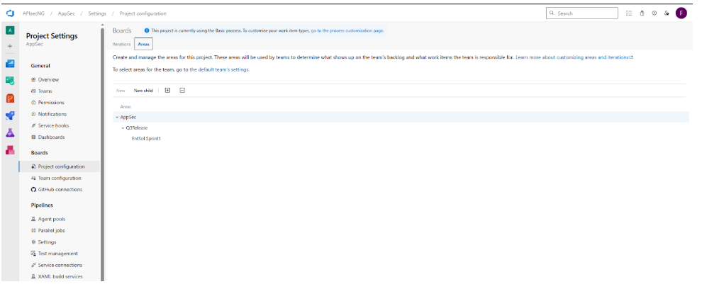Open Repos from the left icon rail

10,98
